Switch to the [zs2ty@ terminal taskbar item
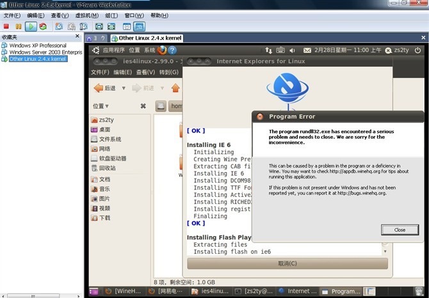 click(x=254, y=292)
